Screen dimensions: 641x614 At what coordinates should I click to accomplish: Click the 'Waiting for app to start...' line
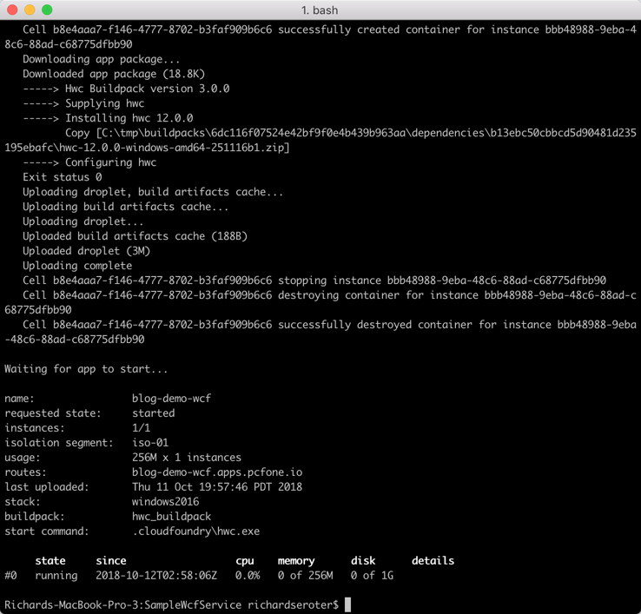pyautogui.click(x=86, y=369)
